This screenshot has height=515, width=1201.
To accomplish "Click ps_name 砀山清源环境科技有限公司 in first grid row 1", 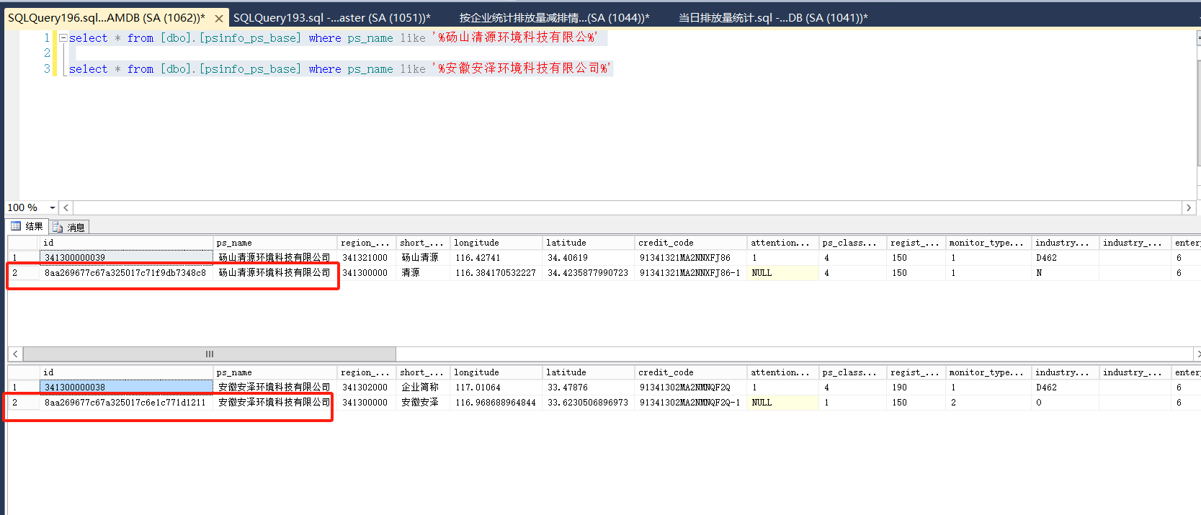I will click(275, 258).
